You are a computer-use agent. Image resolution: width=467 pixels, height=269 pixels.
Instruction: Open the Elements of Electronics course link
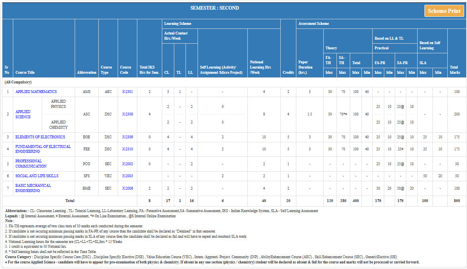(x=40, y=137)
